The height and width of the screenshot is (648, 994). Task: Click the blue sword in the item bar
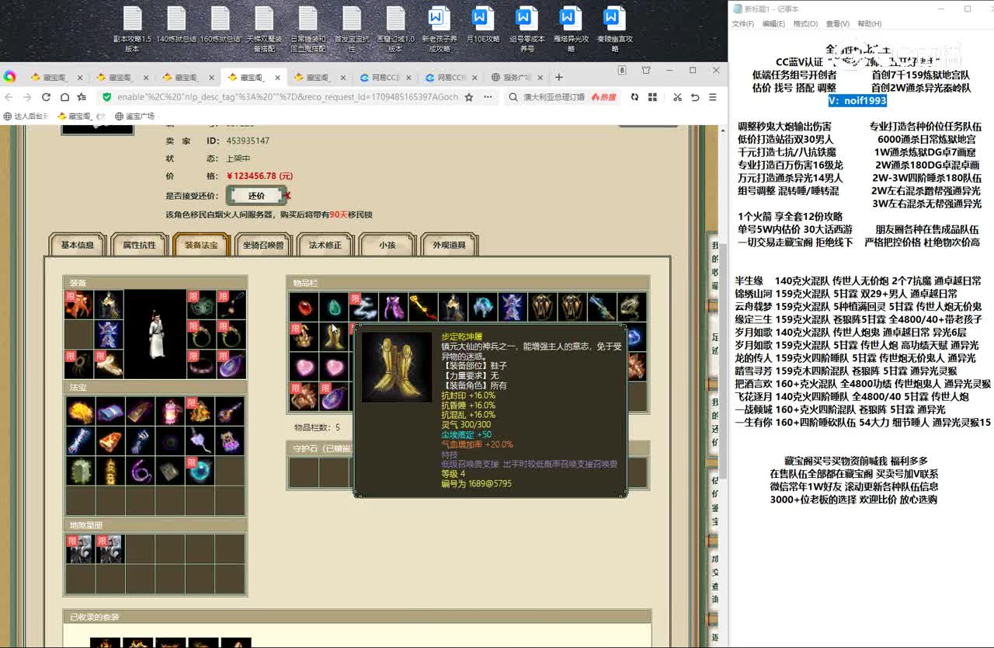coord(603,308)
